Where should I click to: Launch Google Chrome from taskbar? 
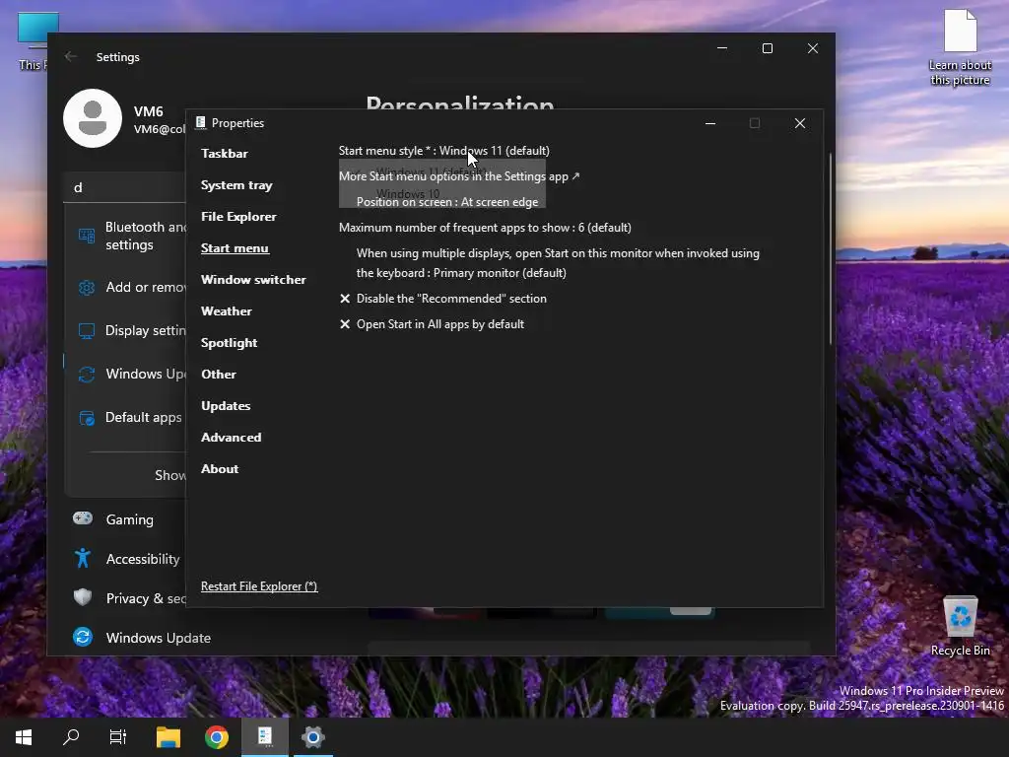217,737
